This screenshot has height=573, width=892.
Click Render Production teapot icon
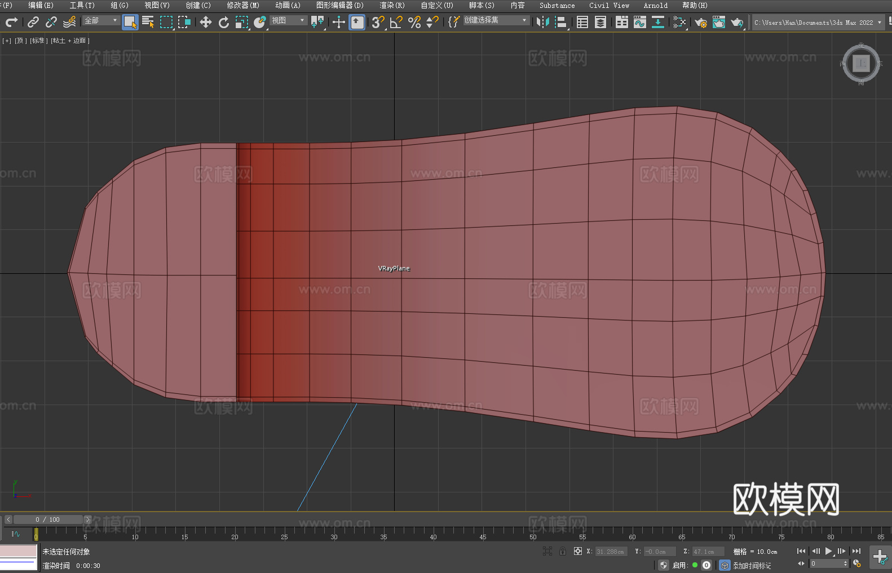coord(737,22)
